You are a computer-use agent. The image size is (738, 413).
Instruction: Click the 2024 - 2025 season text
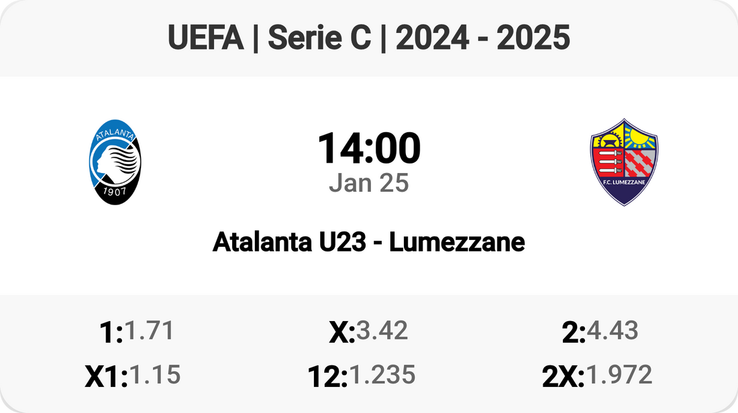coord(483,39)
